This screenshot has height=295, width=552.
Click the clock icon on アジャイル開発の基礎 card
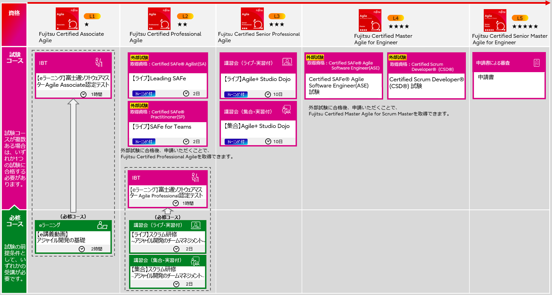pos(82,249)
